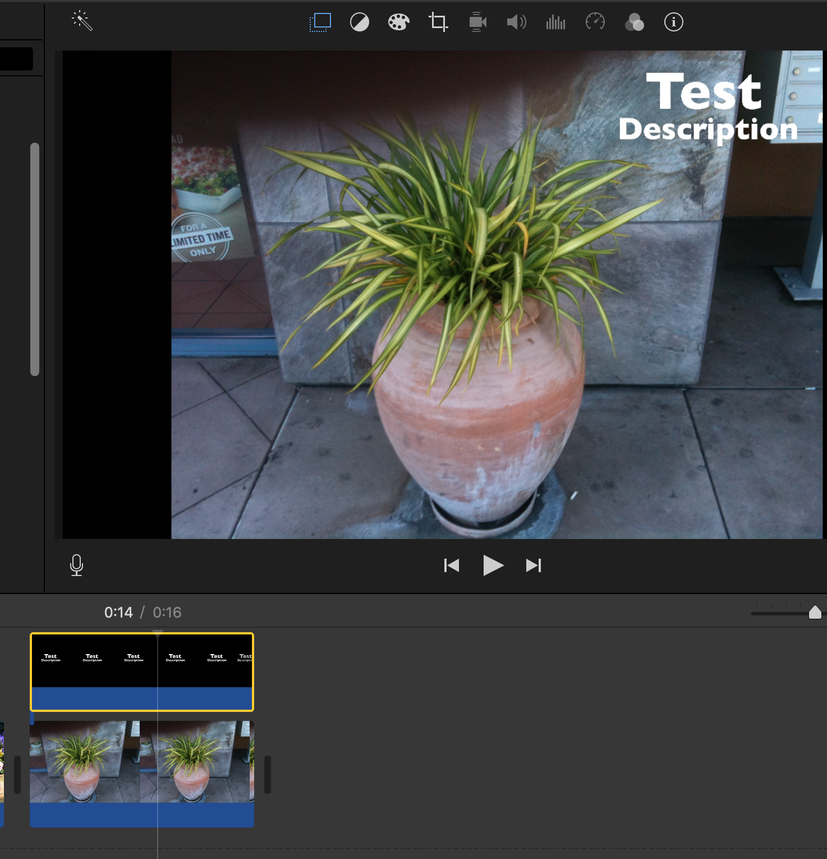Viewport: 827px width, 859px height.
Task: Open the color correction palette icon
Action: point(398,22)
